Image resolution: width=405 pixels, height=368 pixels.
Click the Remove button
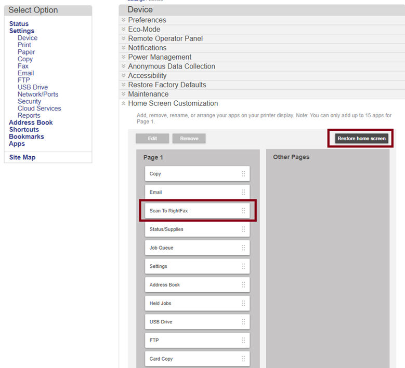pyautogui.click(x=189, y=139)
